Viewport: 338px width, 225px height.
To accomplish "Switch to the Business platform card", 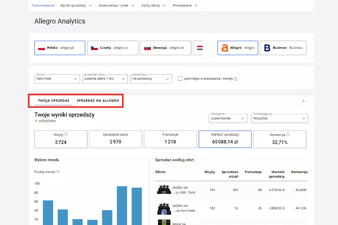I will [x=283, y=48].
